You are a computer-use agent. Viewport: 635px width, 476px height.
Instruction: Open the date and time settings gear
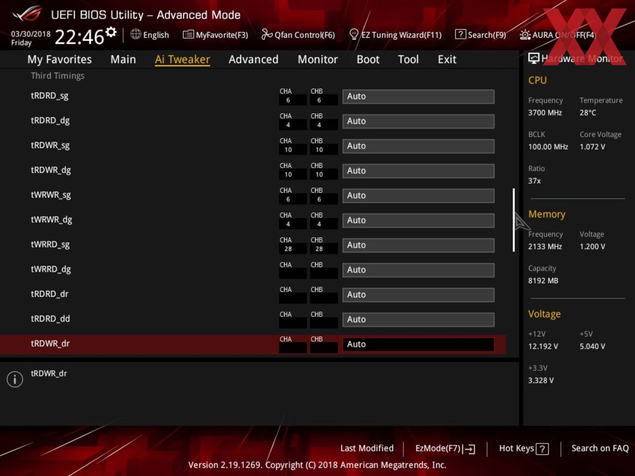click(x=111, y=32)
